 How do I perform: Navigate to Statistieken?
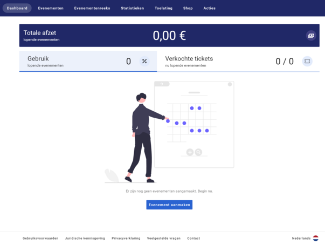(132, 8)
